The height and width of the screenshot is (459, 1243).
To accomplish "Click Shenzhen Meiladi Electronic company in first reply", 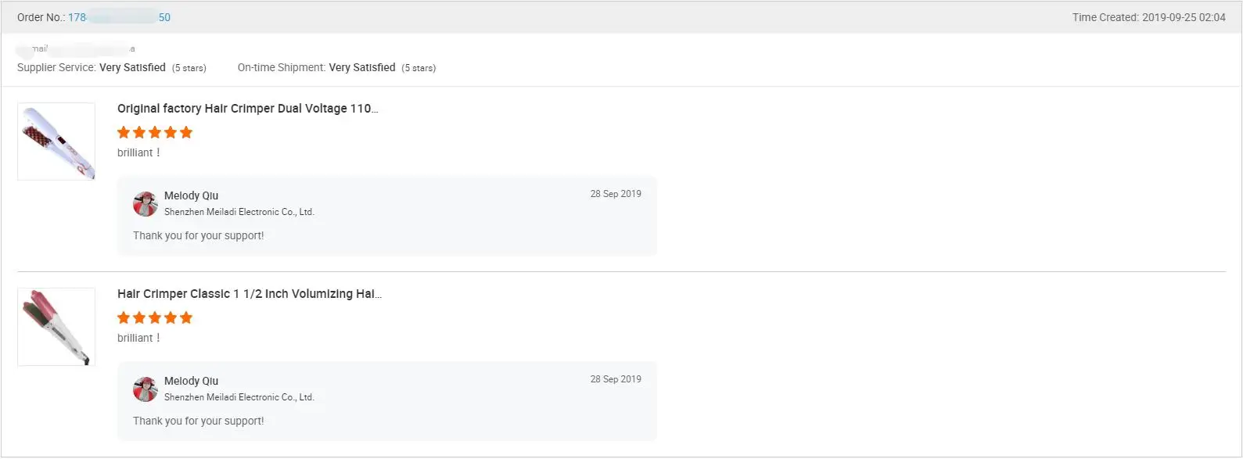I will point(239,212).
